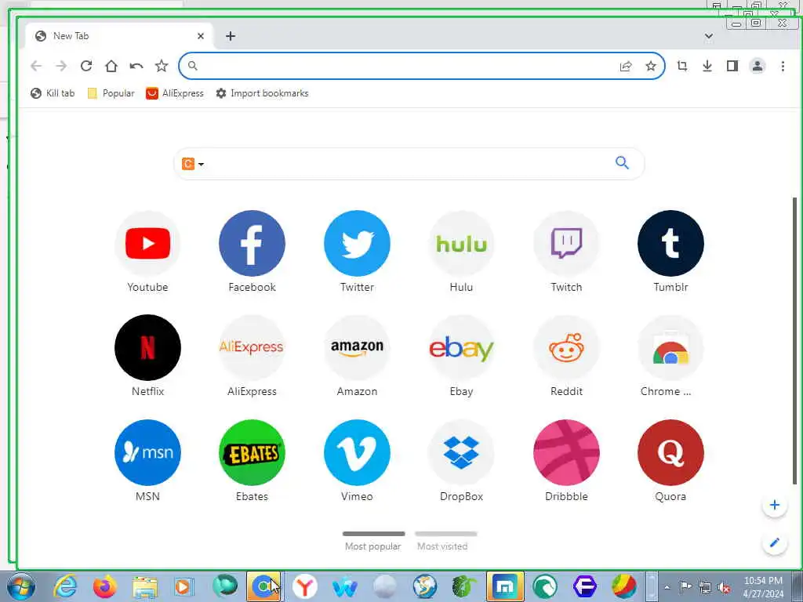Open the Popular bookmarks folder
Viewport: 803px width, 602px height.
111,93
